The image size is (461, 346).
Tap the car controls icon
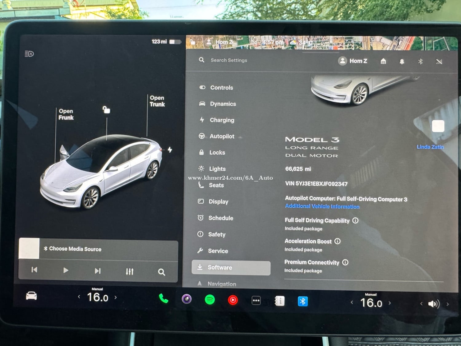31,296
